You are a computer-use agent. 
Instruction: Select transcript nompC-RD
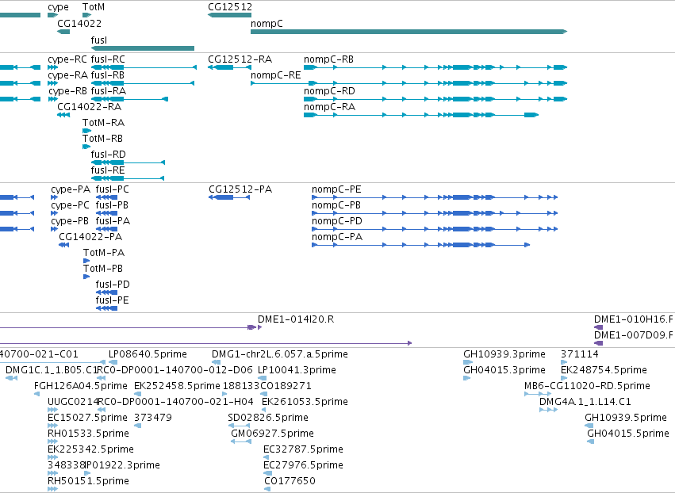[435, 99]
